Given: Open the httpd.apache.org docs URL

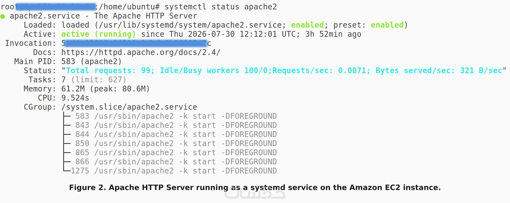Looking at the screenshot, I should click(141, 52).
